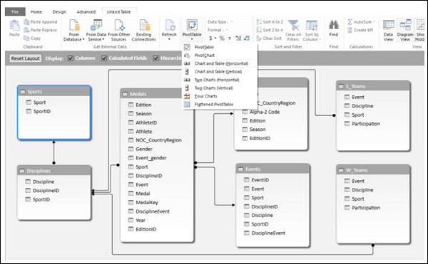
Task: Click the Find binoculars icon
Action: (333, 25)
